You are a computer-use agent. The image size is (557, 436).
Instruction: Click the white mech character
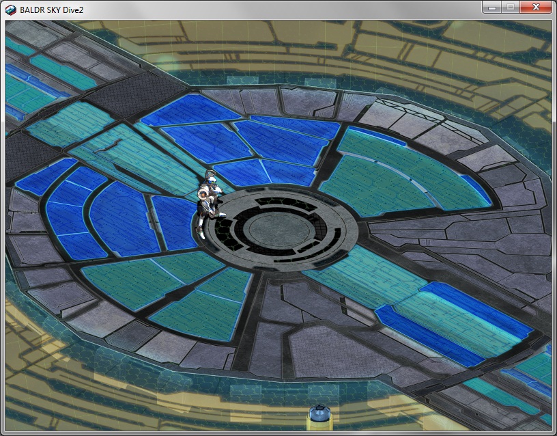tap(210, 204)
